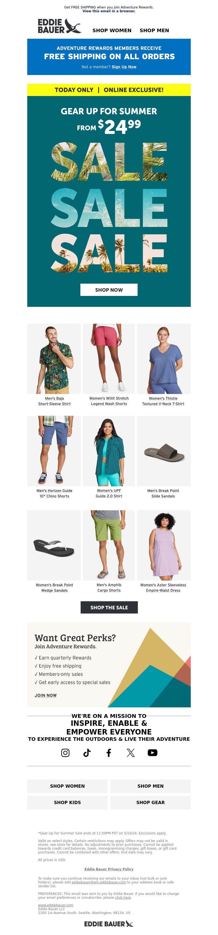Open Men's Break Point Slide Sandals image
218x935 pixels.
(163, 451)
